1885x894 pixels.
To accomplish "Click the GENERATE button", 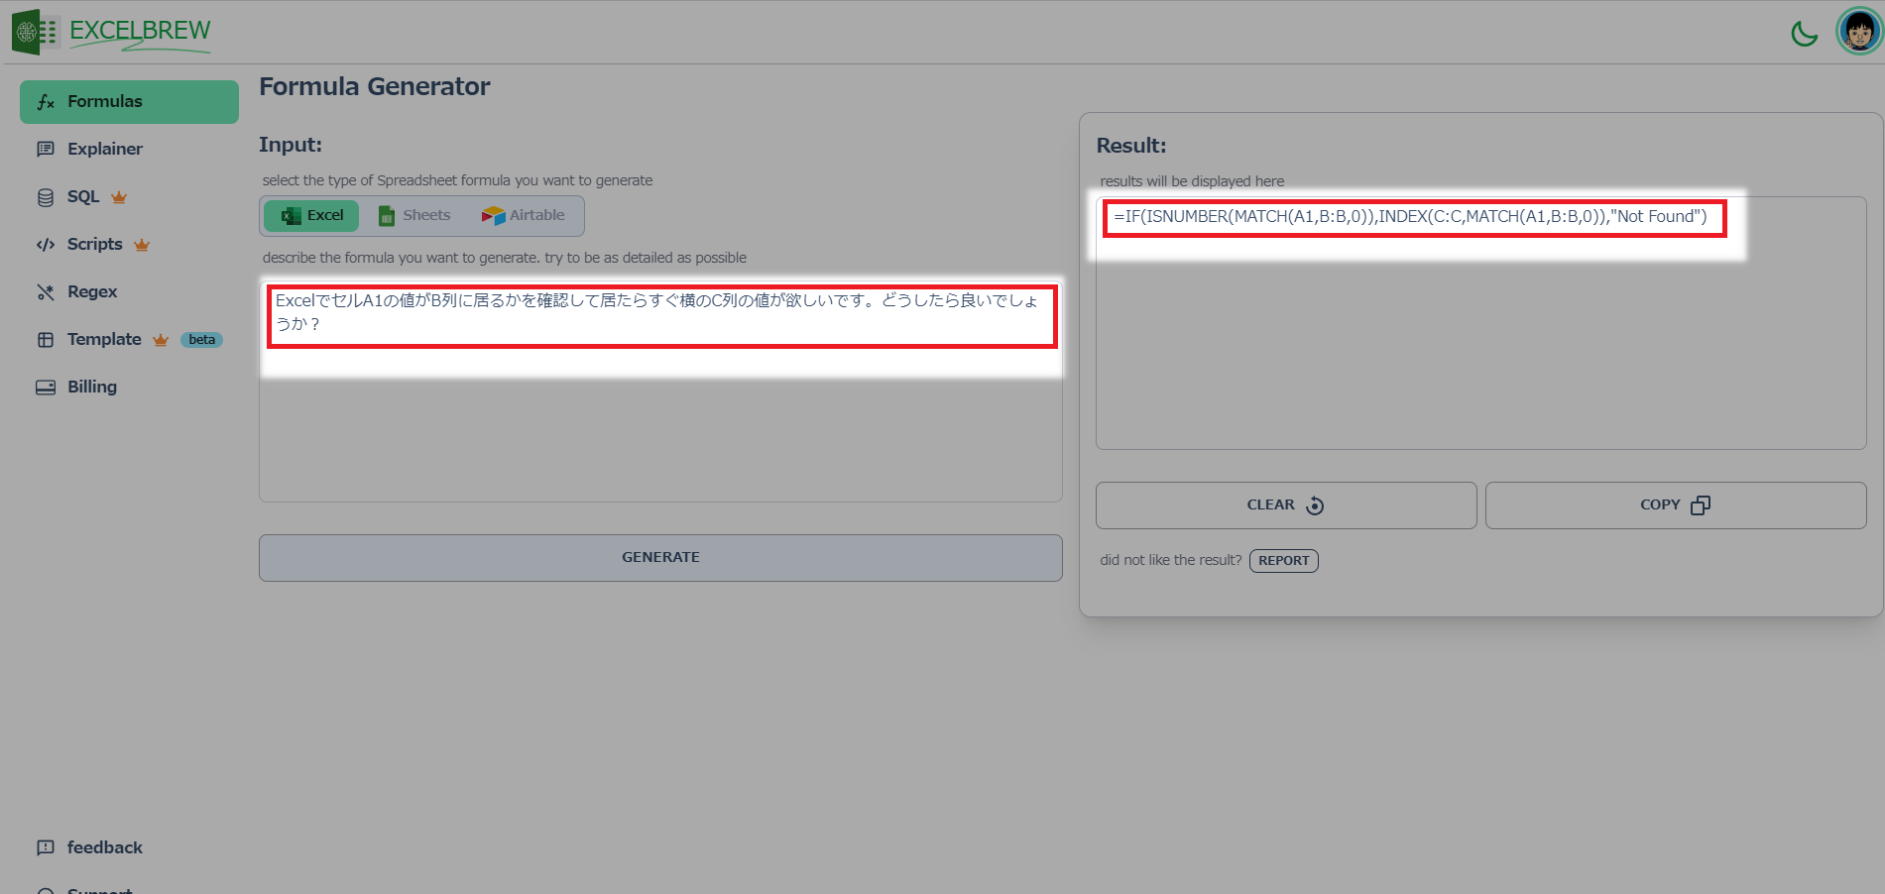I will coord(660,558).
